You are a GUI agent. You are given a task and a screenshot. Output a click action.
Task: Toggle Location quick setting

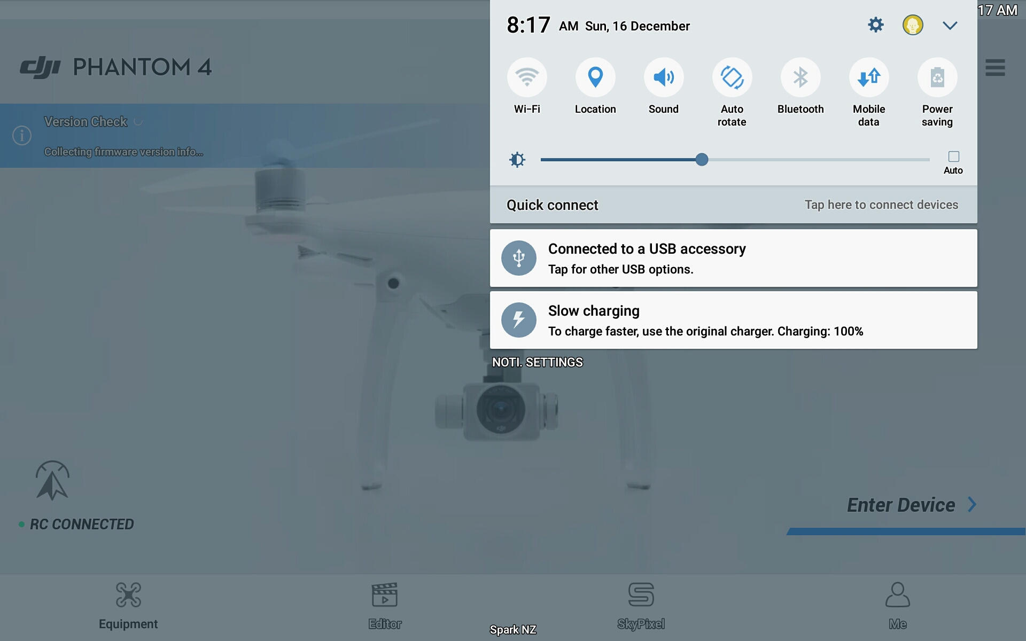(595, 77)
